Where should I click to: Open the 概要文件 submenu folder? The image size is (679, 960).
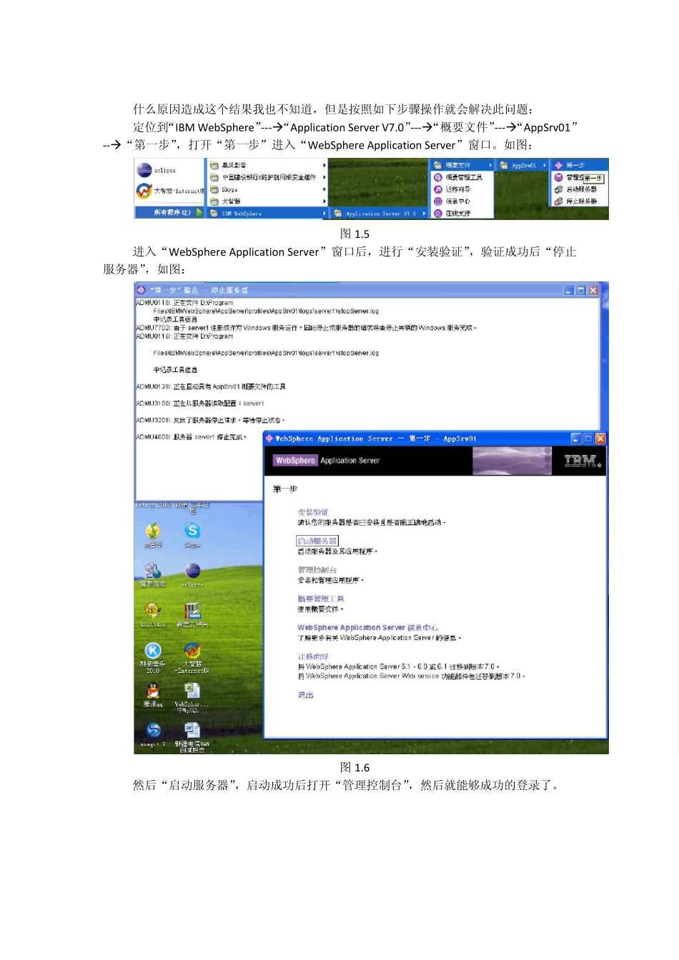tap(462, 165)
